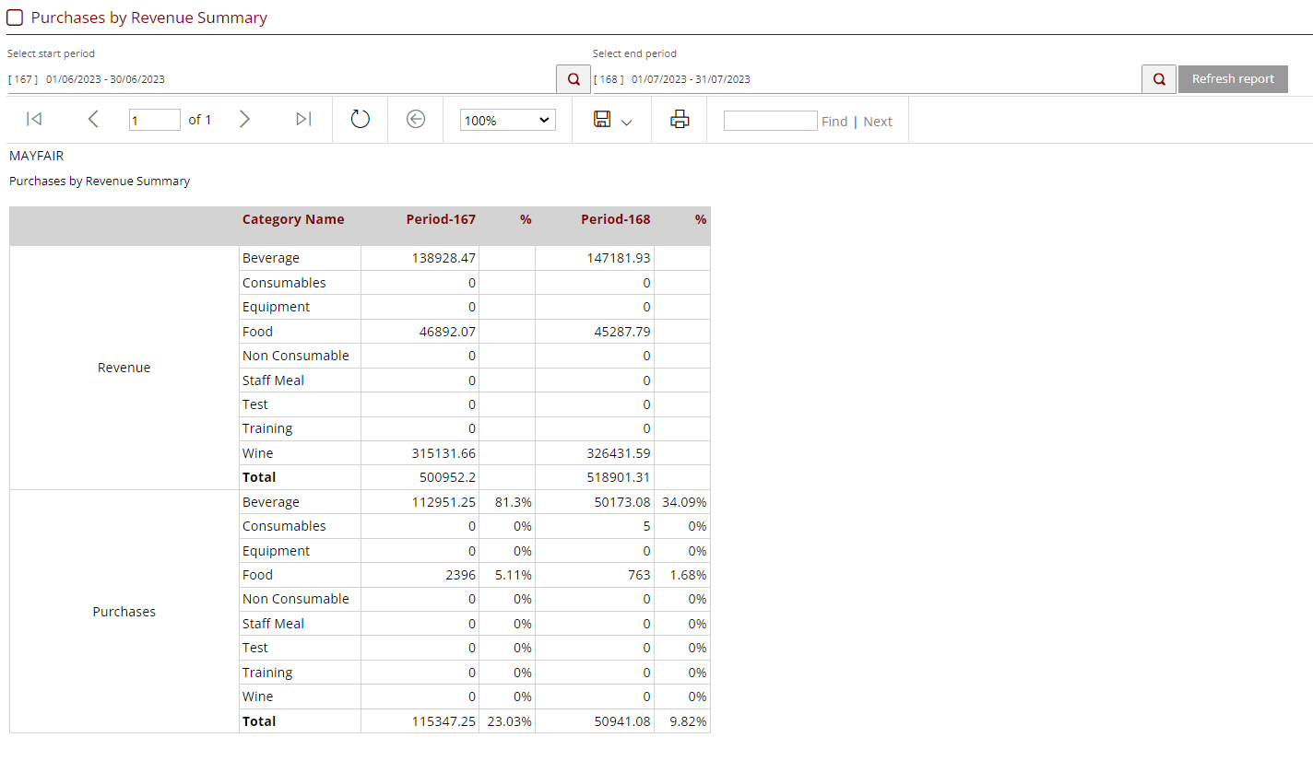Toggle the Purchases by Revenue Summary checkbox
The width and height of the screenshot is (1313, 761).
15,18
